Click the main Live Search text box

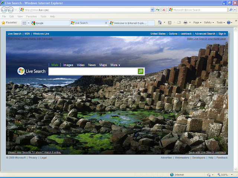coord(93,71)
